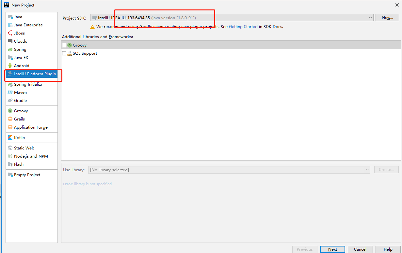Click the Cancel button
402x253 pixels.
point(360,249)
